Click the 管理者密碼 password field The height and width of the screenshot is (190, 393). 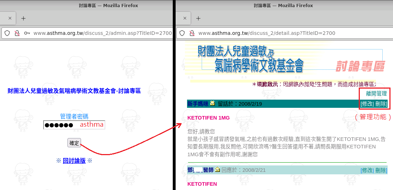[74, 125]
